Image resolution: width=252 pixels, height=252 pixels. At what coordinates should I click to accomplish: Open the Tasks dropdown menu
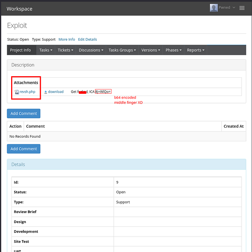(46, 50)
